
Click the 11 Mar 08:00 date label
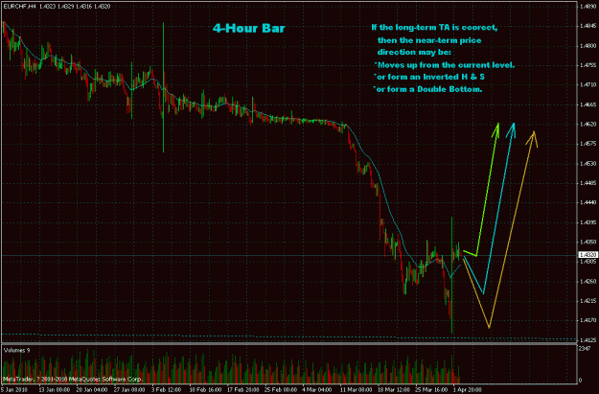click(x=356, y=390)
